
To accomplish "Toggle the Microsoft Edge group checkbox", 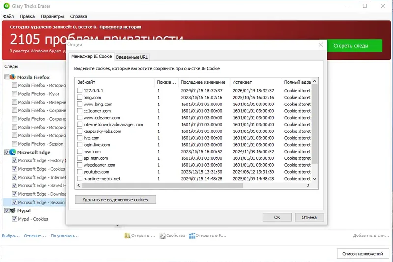I will click(x=7, y=152).
